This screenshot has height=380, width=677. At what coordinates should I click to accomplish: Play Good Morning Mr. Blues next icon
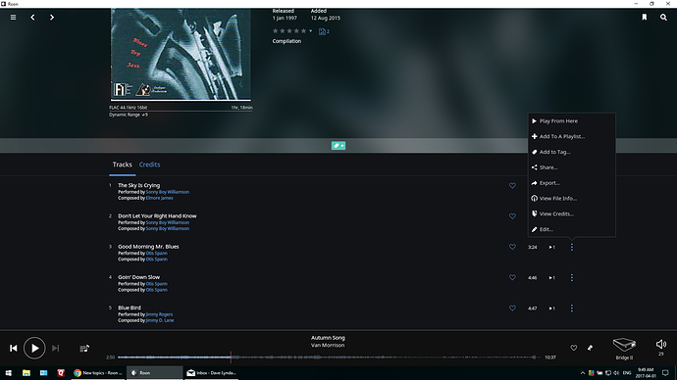tap(551, 248)
